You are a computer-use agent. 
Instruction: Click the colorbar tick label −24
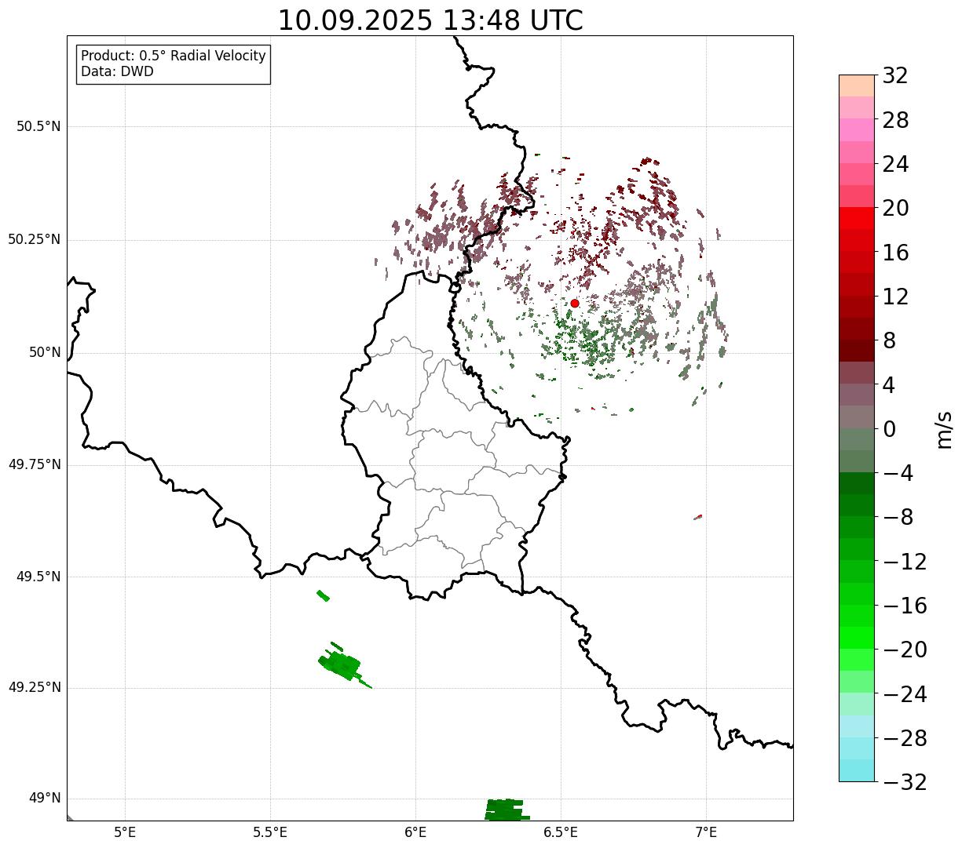coord(905,694)
